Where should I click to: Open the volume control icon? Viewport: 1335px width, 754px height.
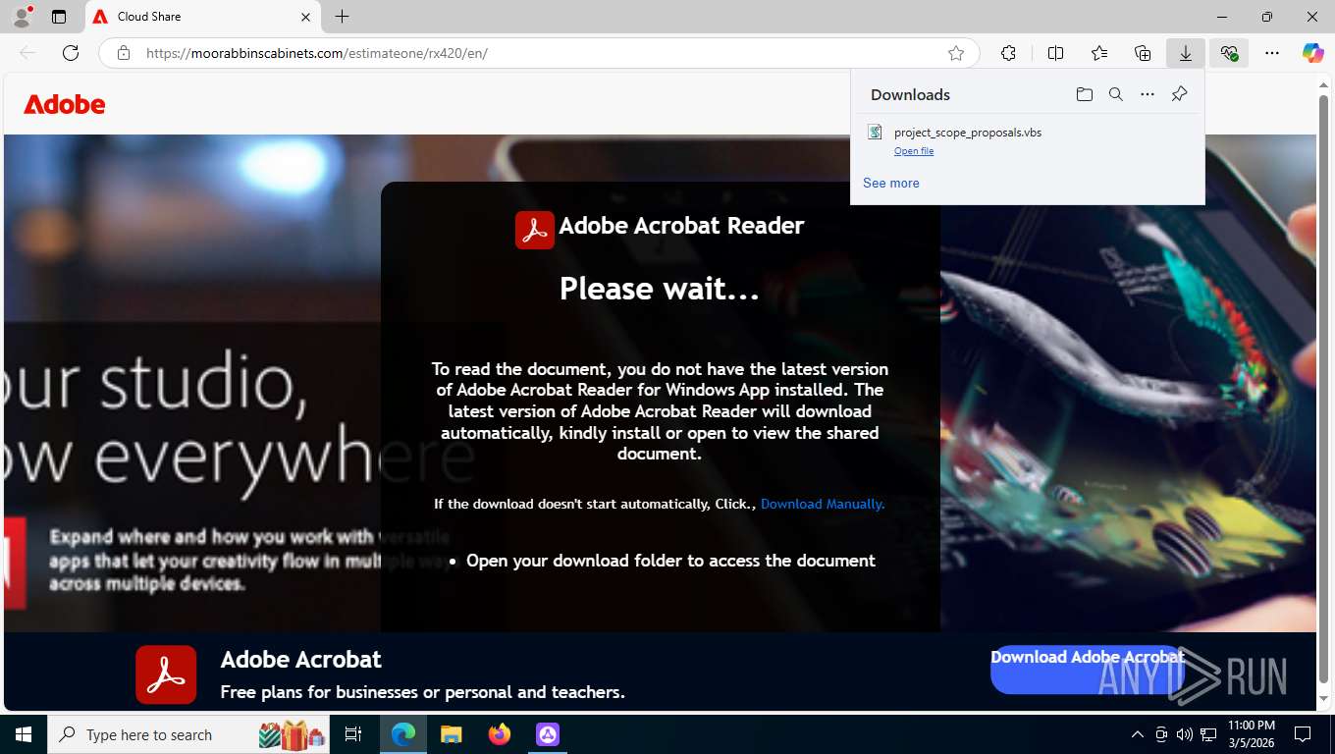click(x=1185, y=734)
